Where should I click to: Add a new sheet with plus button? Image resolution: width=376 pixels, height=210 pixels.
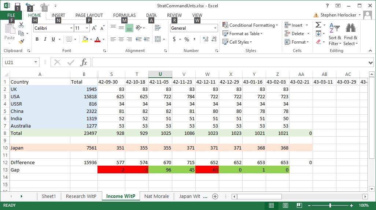click(x=215, y=196)
